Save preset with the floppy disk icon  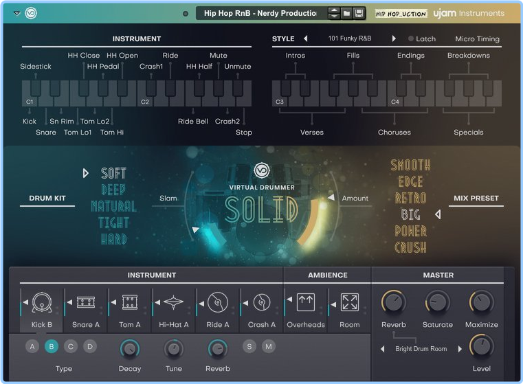coord(359,13)
